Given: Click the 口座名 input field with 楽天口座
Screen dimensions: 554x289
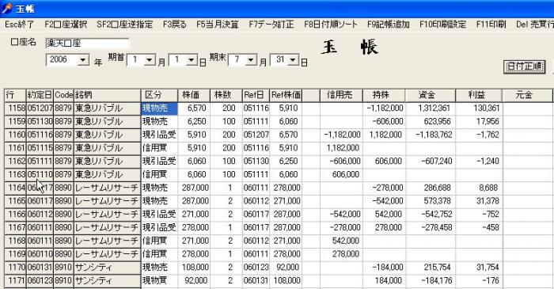Looking at the screenshot, I should pyautogui.click(x=87, y=44).
